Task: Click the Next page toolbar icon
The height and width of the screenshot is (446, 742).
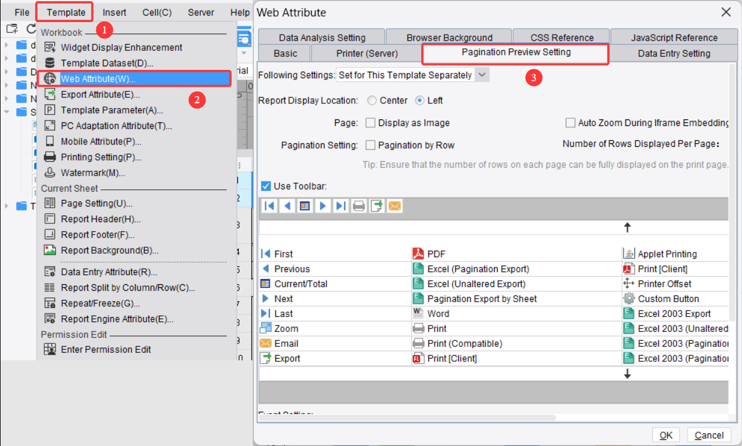Action: [x=323, y=206]
